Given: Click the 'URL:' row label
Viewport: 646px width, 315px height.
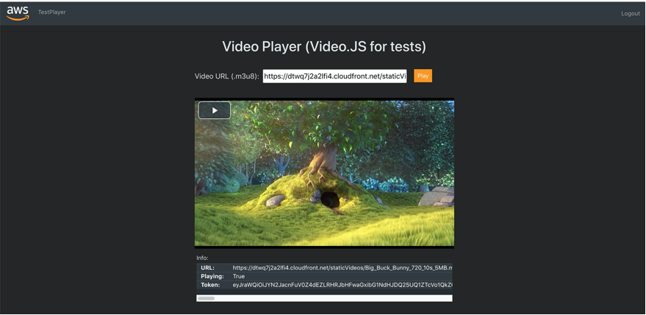Looking at the screenshot, I should pyautogui.click(x=208, y=268).
